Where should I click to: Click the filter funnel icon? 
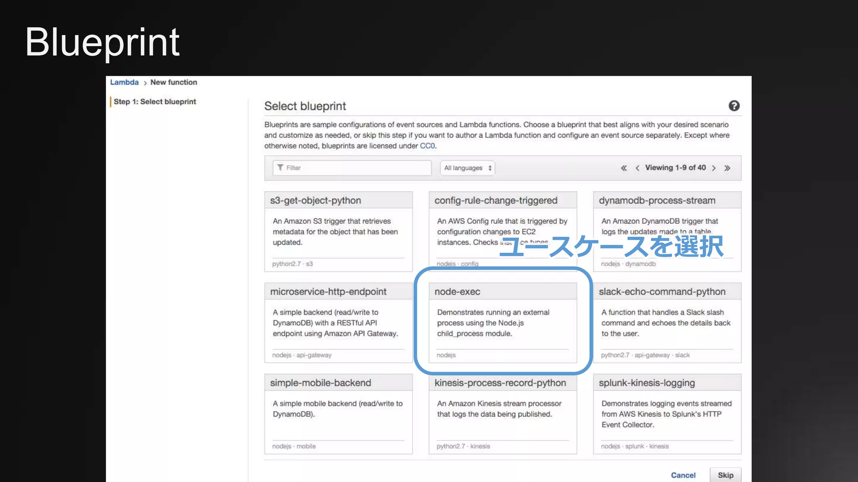tap(280, 168)
